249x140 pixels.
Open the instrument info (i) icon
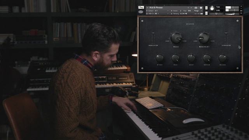click(x=201, y=8)
